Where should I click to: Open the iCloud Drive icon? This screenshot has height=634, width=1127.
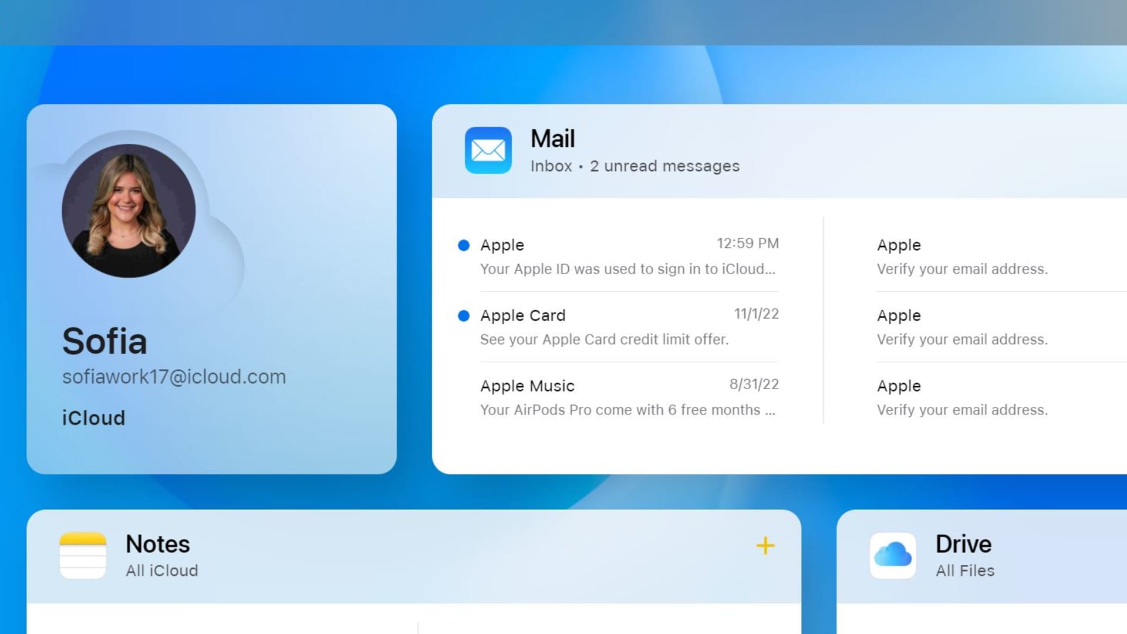[x=893, y=555]
